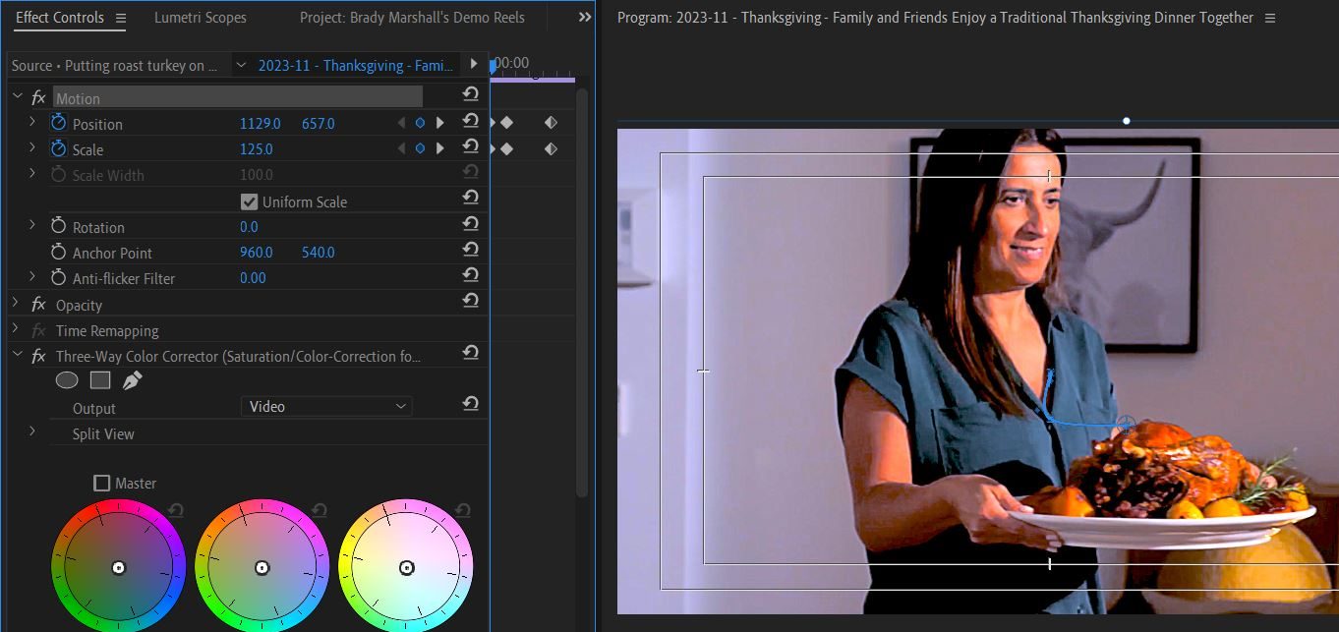Open the 2023-11 Thanksgiving sequence clip link

point(356,65)
